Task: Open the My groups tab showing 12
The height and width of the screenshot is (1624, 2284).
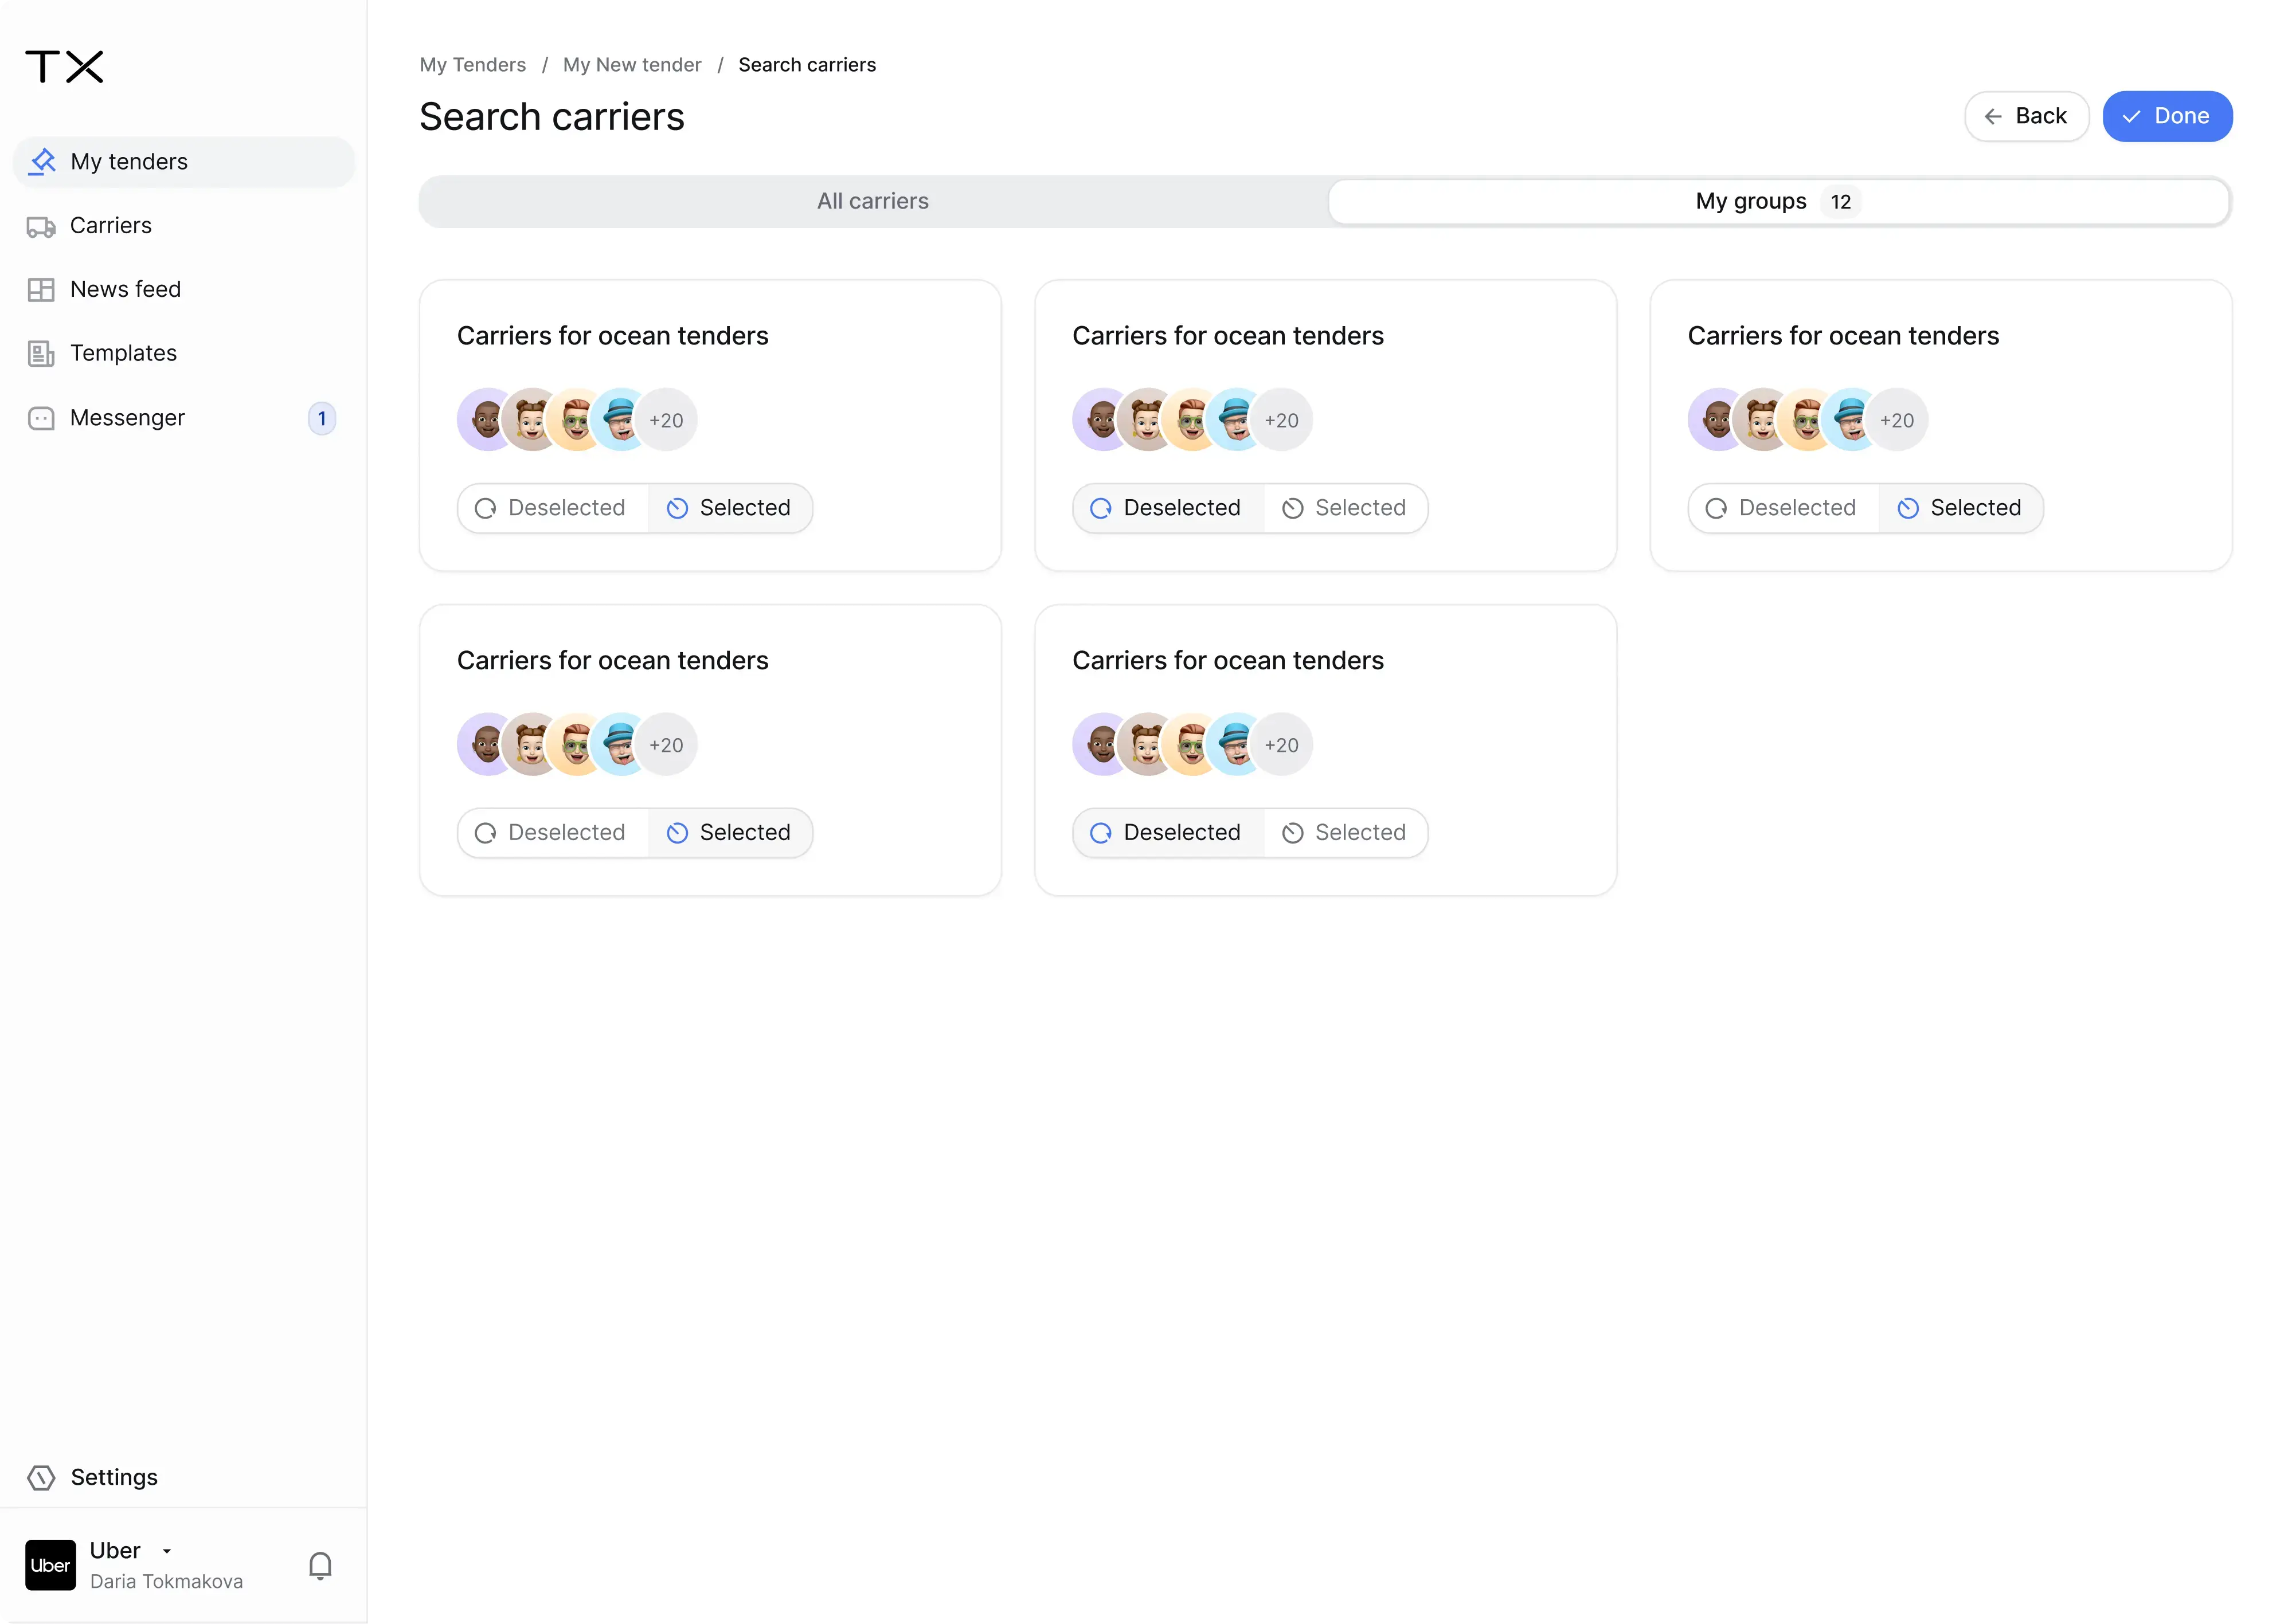Action: pos(1776,201)
